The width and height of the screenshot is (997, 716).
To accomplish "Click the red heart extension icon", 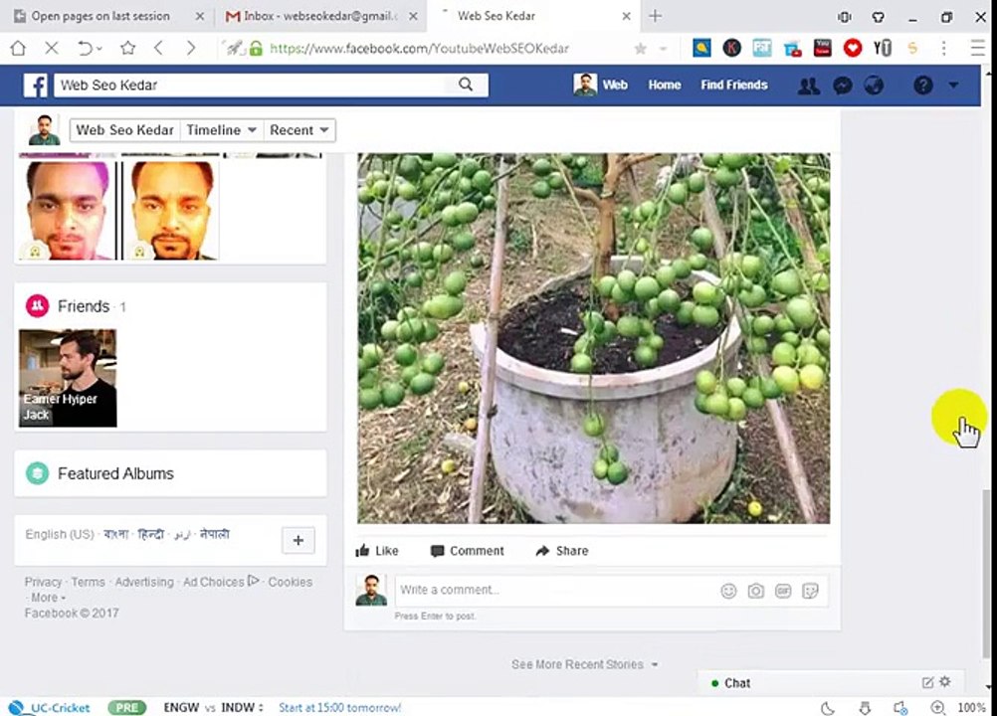I will 852,48.
